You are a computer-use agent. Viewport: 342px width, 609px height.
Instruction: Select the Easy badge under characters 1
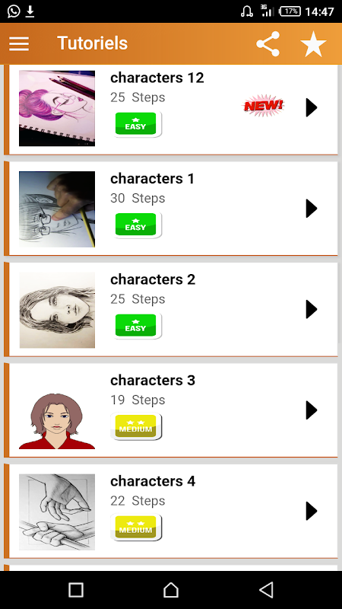[x=136, y=225]
